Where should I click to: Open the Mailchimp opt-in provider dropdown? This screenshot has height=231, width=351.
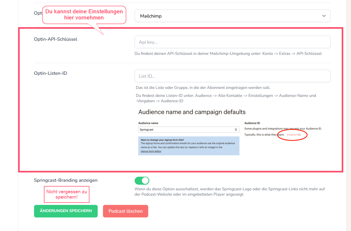coord(232,16)
